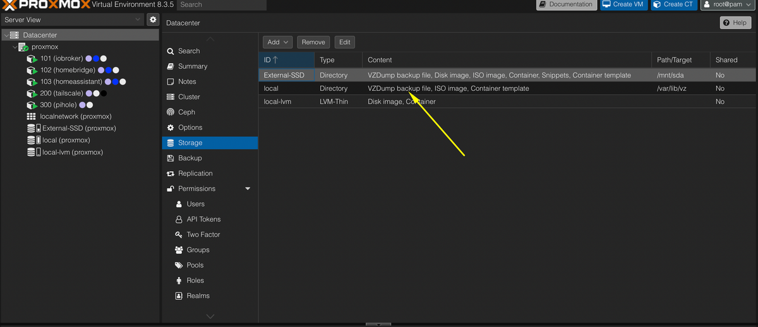758x327 pixels.
Task: Open the Users permissions page
Action: coord(210,204)
